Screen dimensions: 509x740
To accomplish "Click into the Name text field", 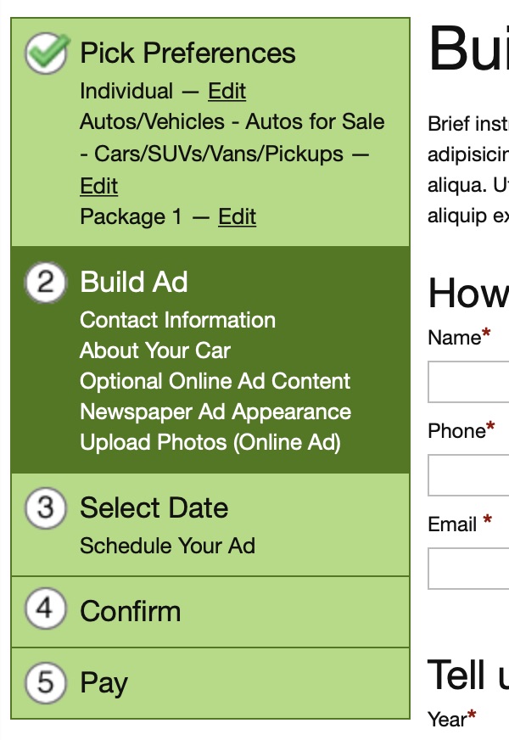I will coord(469,382).
